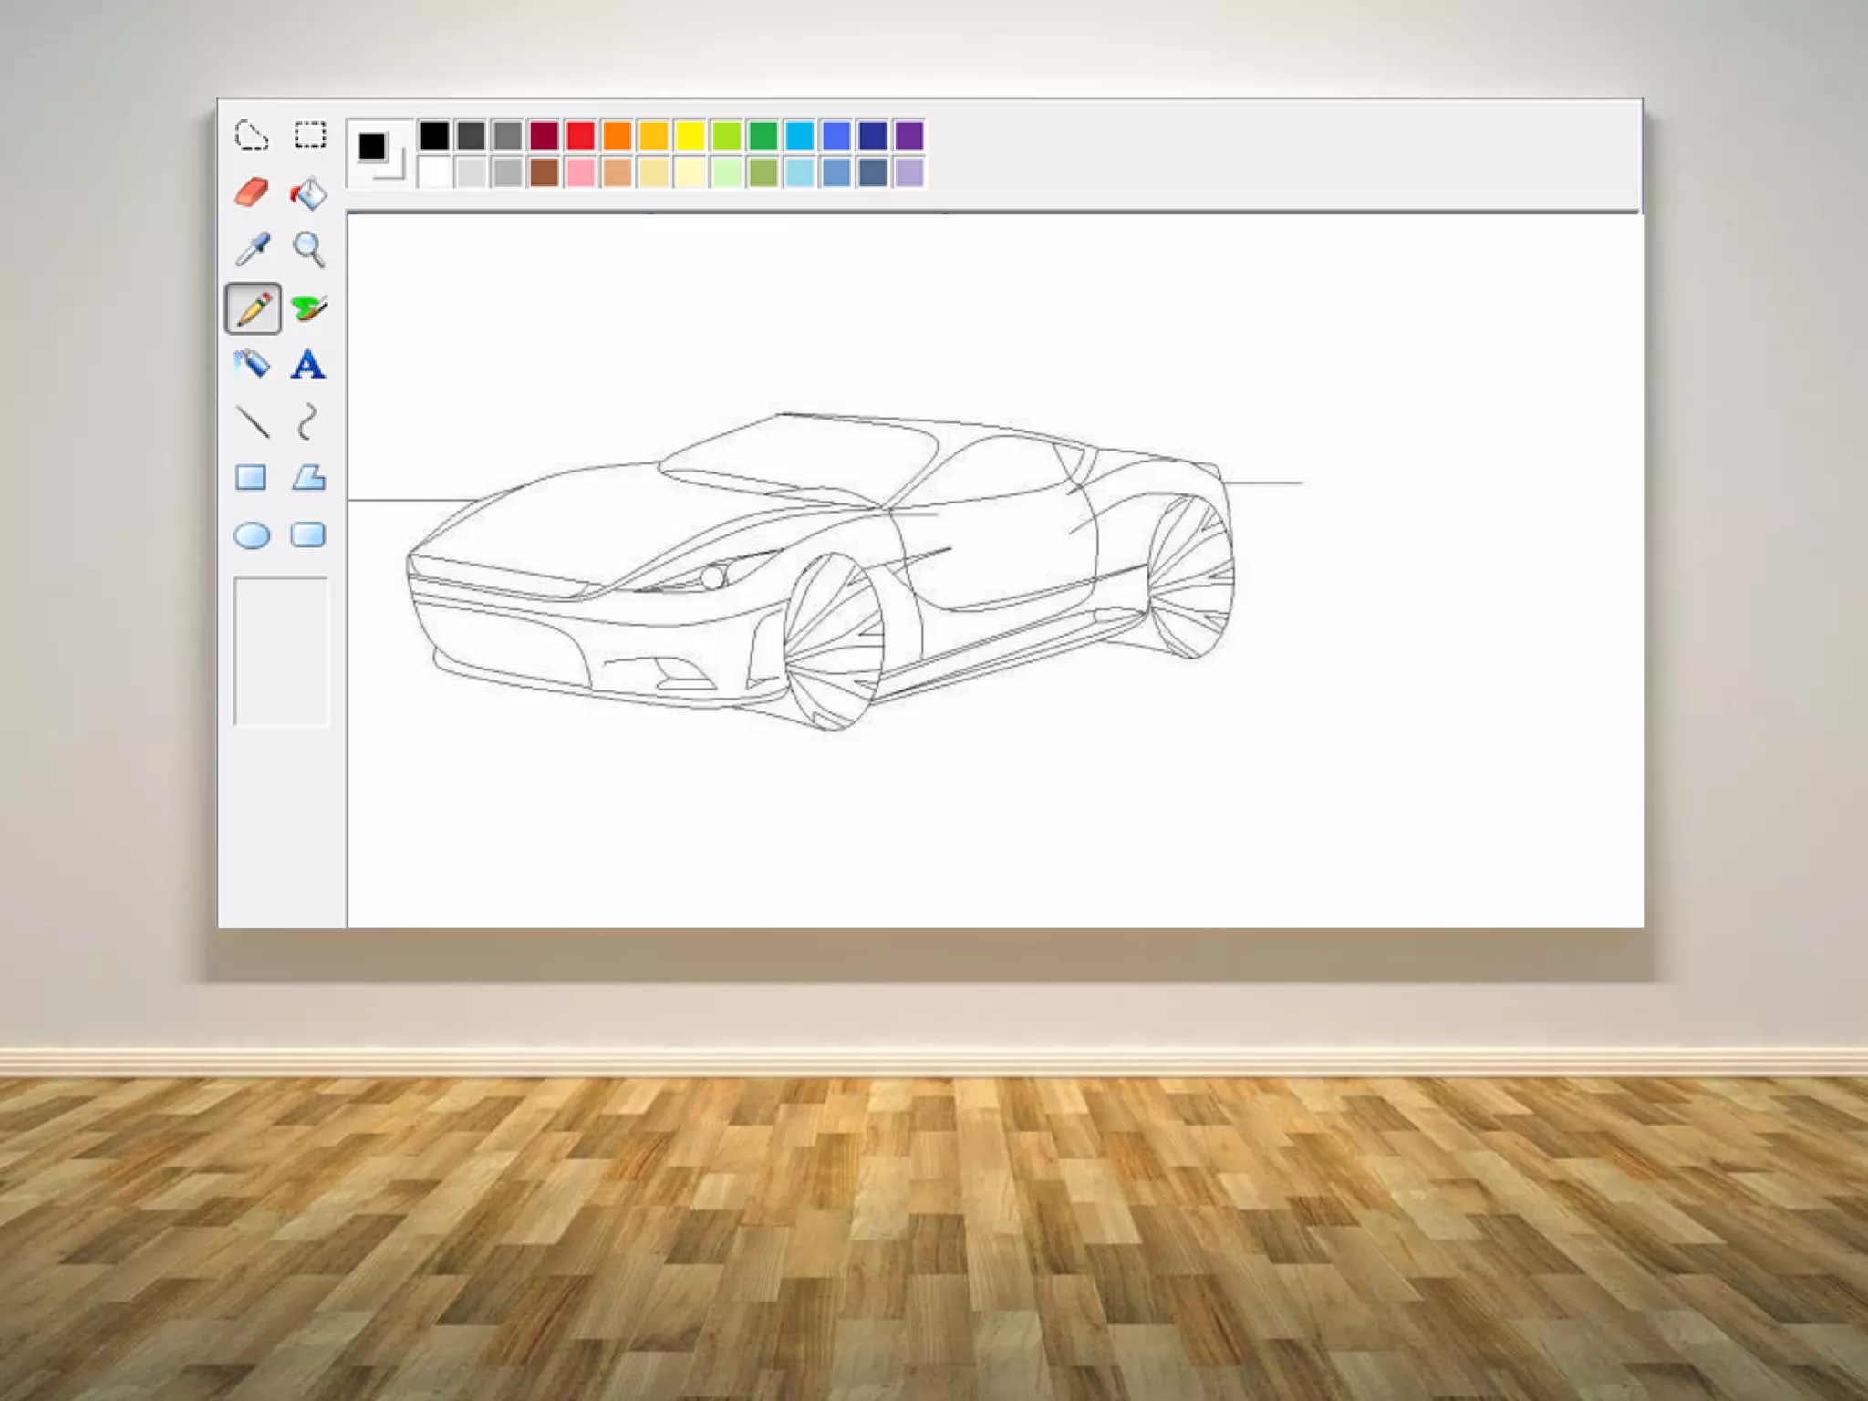Click the black foreground color box
1868x1401 pixels.
point(371,146)
